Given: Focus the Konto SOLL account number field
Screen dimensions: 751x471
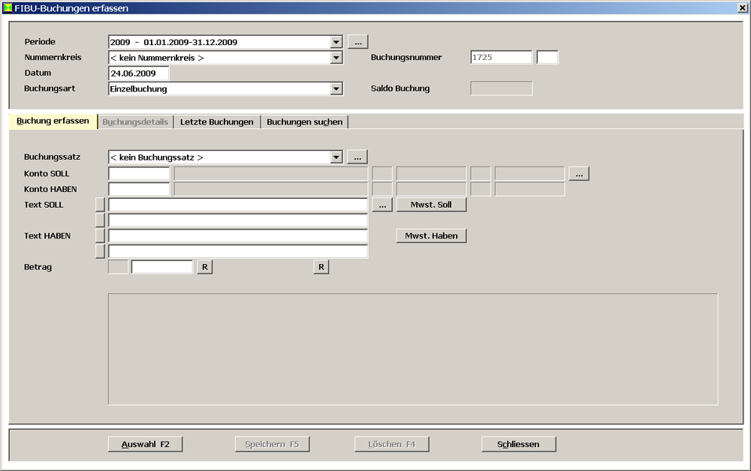Looking at the screenshot, I should (139, 174).
